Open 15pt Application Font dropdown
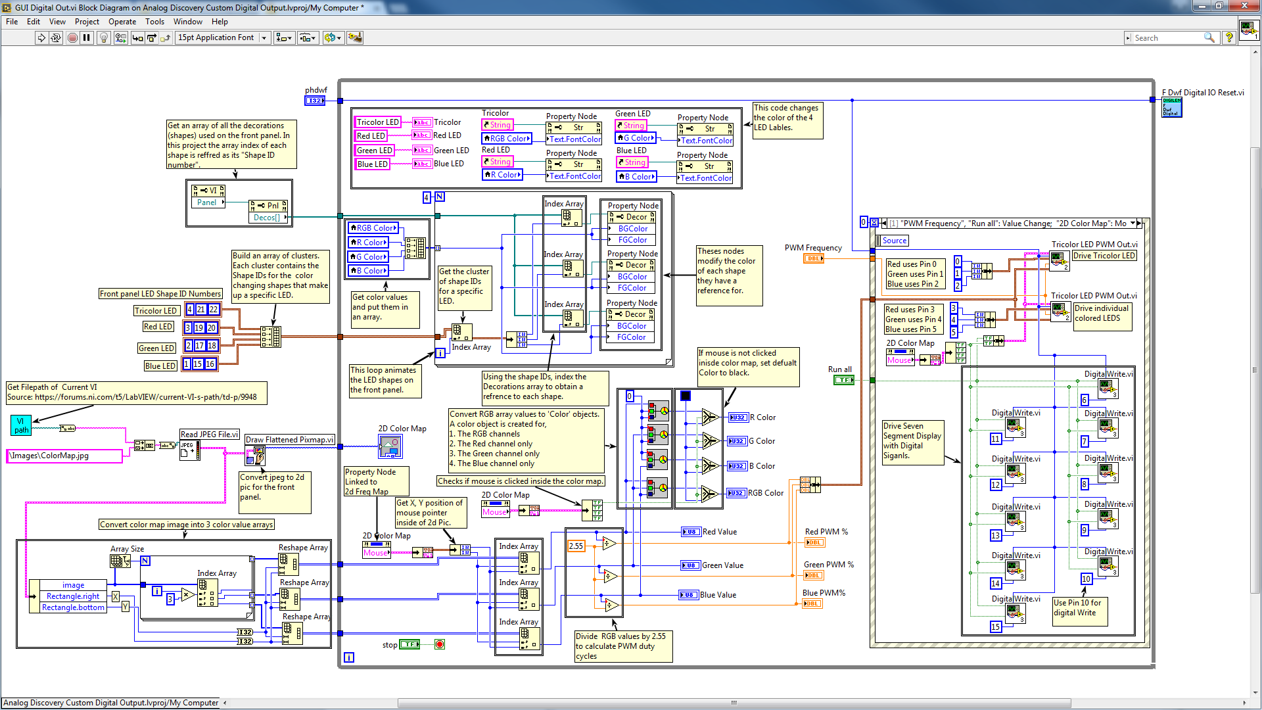 (x=222, y=38)
